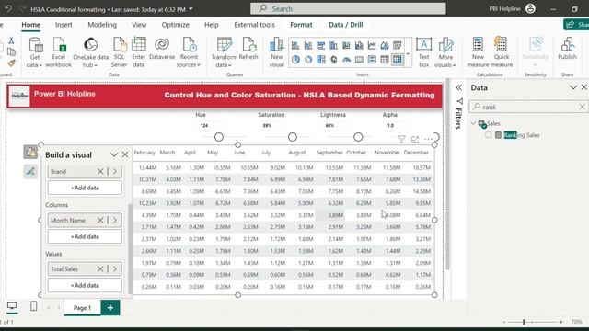Expand options arrow for Total Sales field
The height and width of the screenshot is (331, 589).
point(115,269)
